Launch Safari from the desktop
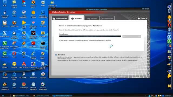Screen dimensions: 173x97 [x=14, y=85]
